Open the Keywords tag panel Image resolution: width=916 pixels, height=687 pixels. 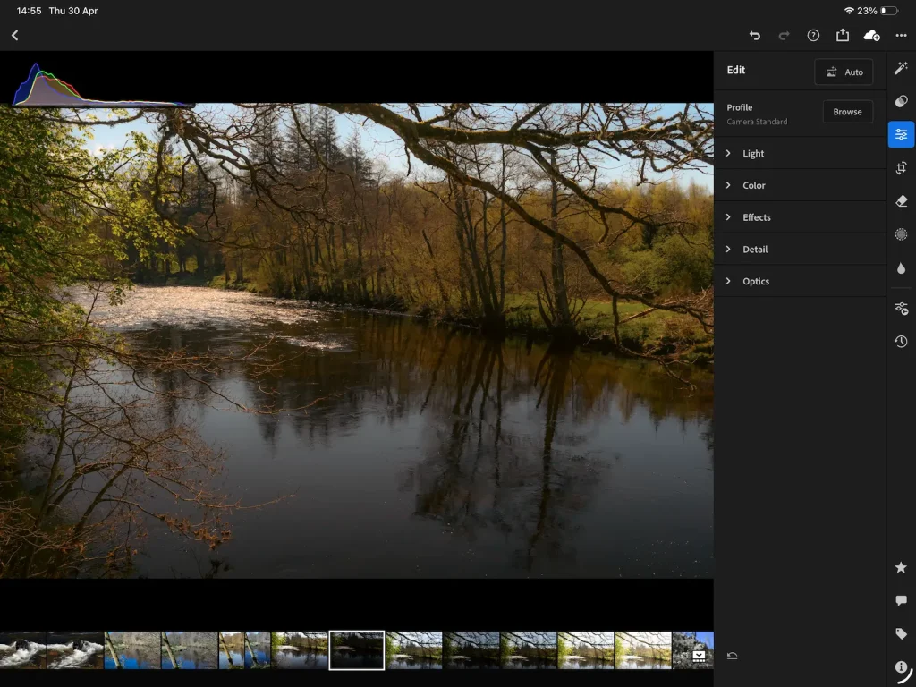coord(901,633)
